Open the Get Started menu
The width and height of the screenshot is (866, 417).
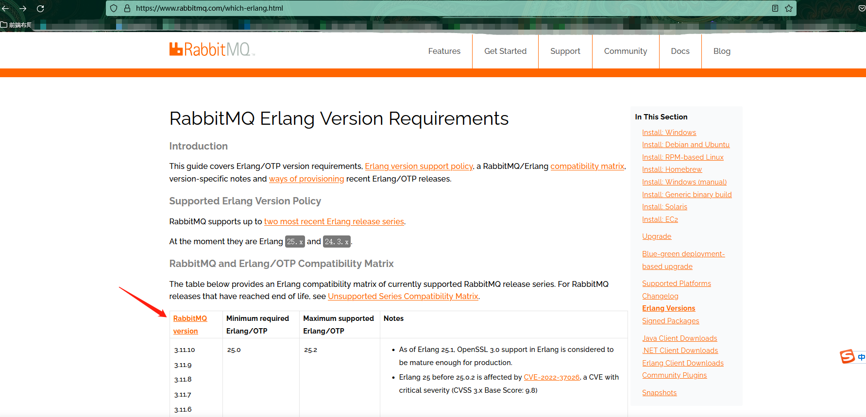tap(505, 51)
